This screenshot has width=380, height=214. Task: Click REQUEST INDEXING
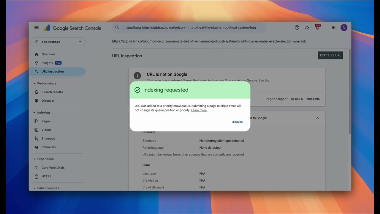[305, 99]
